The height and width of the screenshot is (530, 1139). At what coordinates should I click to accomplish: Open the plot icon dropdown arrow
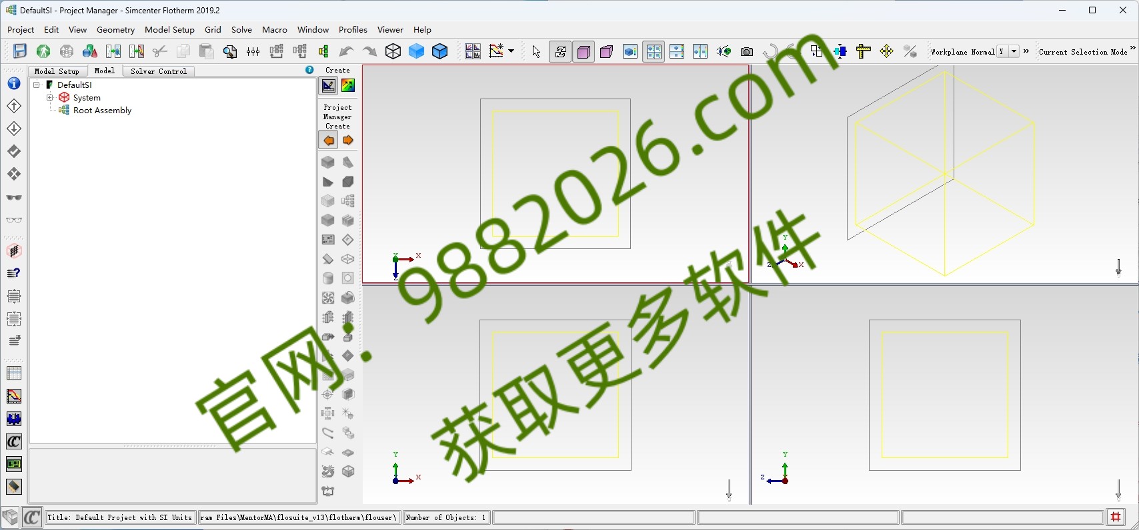click(x=511, y=51)
